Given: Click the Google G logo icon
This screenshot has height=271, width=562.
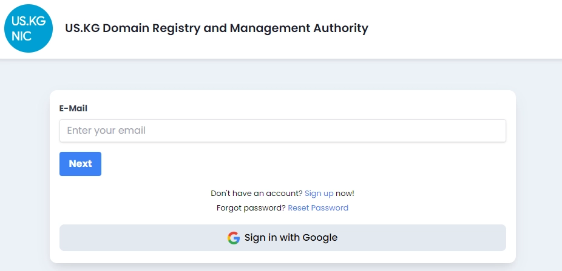Looking at the screenshot, I should (x=234, y=238).
